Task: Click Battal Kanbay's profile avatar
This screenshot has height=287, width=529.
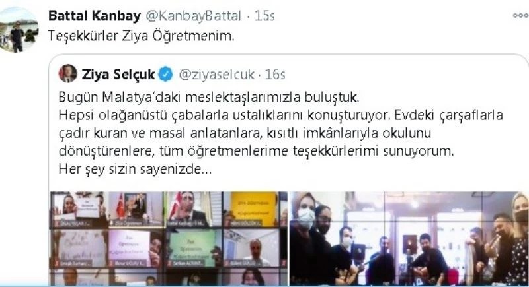Action: click(x=19, y=30)
